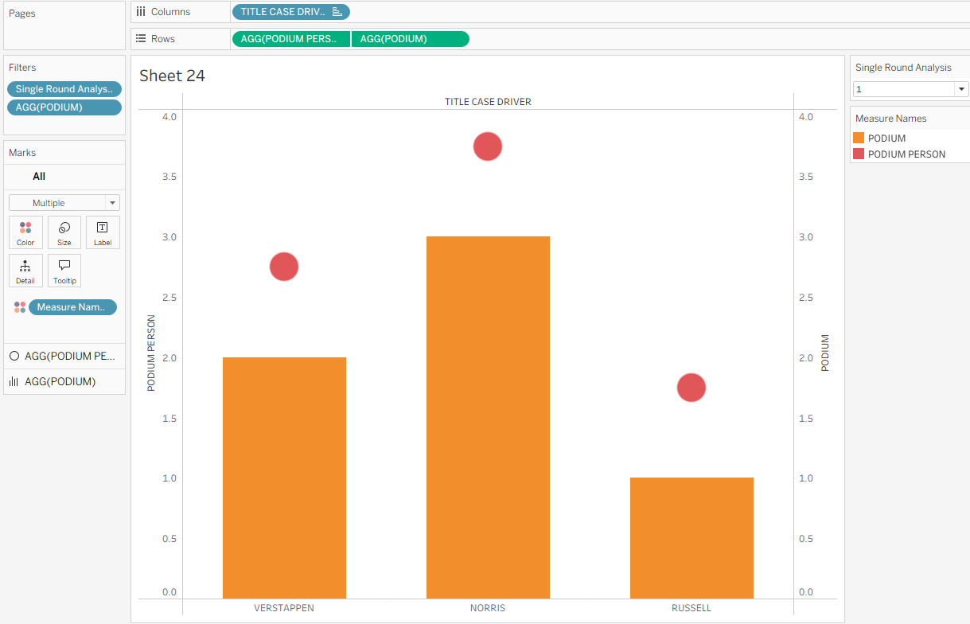Select AGG(PODIUM) pill in Rows
The width and height of the screenshot is (970, 624).
coord(411,39)
